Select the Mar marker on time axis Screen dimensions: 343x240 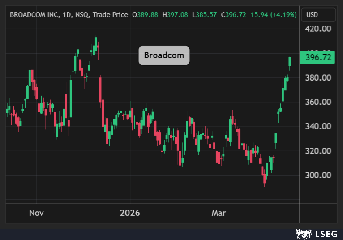[219, 213]
